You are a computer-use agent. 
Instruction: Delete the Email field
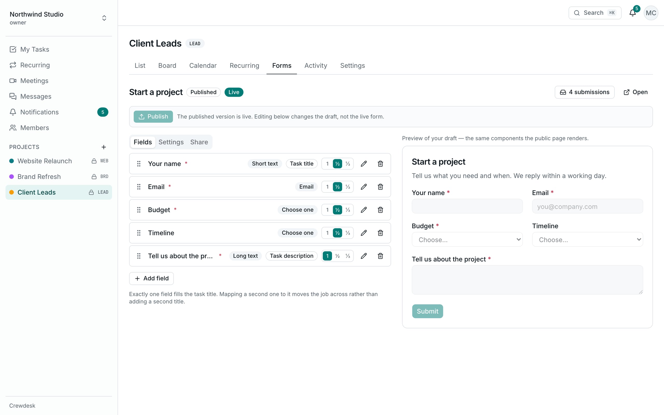[x=380, y=187]
